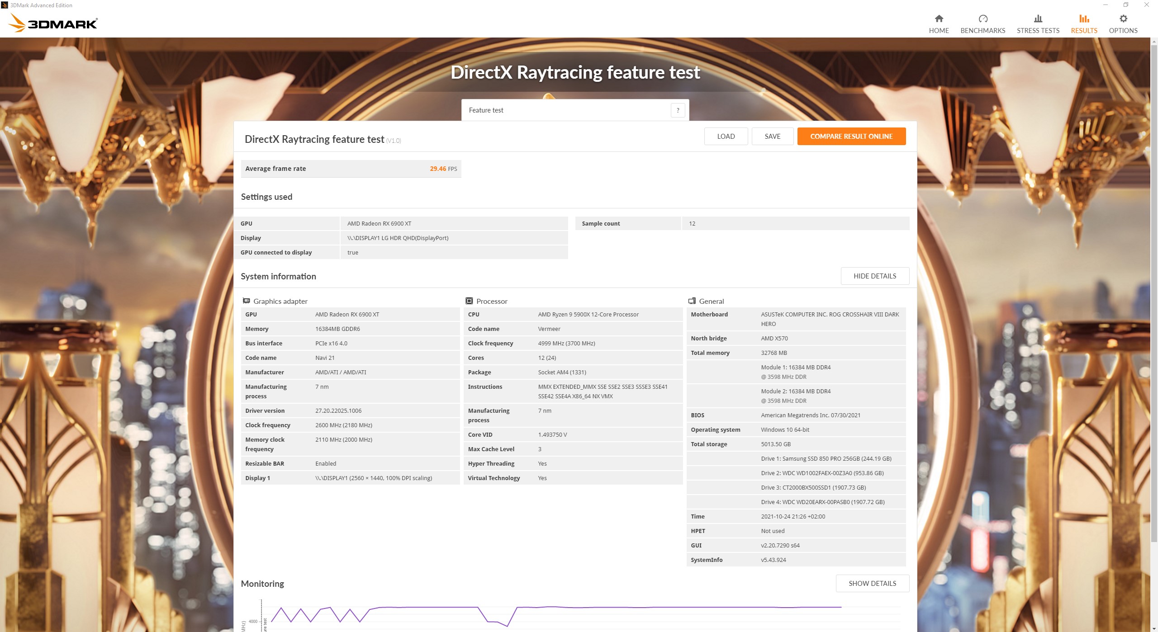Screen dimensions: 1158x632
Task: Click CPU clock 4999 MHz (3700 MHz)
Action: (x=566, y=343)
